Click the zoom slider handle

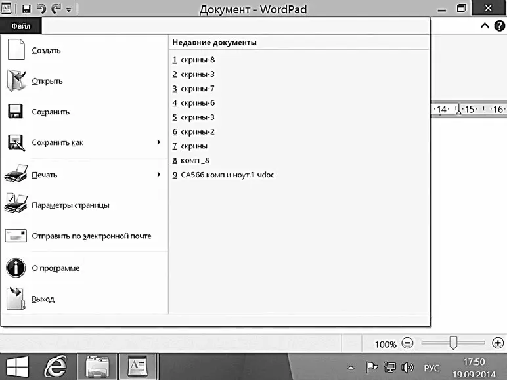pyautogui.click(x=452, y=343)
